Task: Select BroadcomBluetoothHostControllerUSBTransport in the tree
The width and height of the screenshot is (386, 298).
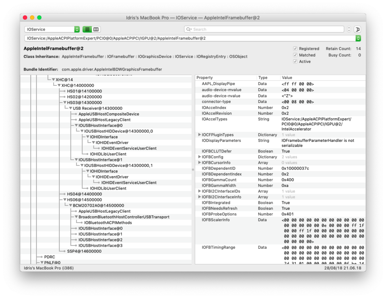Action: pyautogui.click(x=124, y=217)
